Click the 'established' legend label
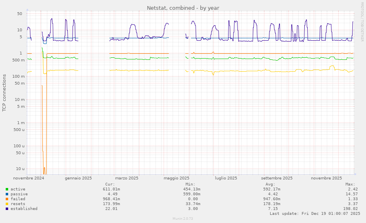 coord(24,209)
